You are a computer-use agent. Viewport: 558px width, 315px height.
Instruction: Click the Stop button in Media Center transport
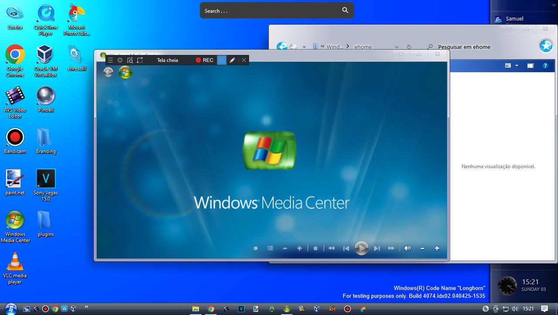coord(315,248)
